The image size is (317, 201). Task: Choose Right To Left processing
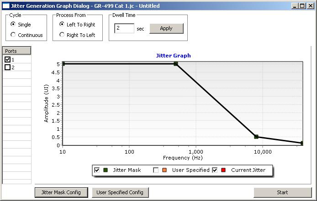(x=62, y=35)
